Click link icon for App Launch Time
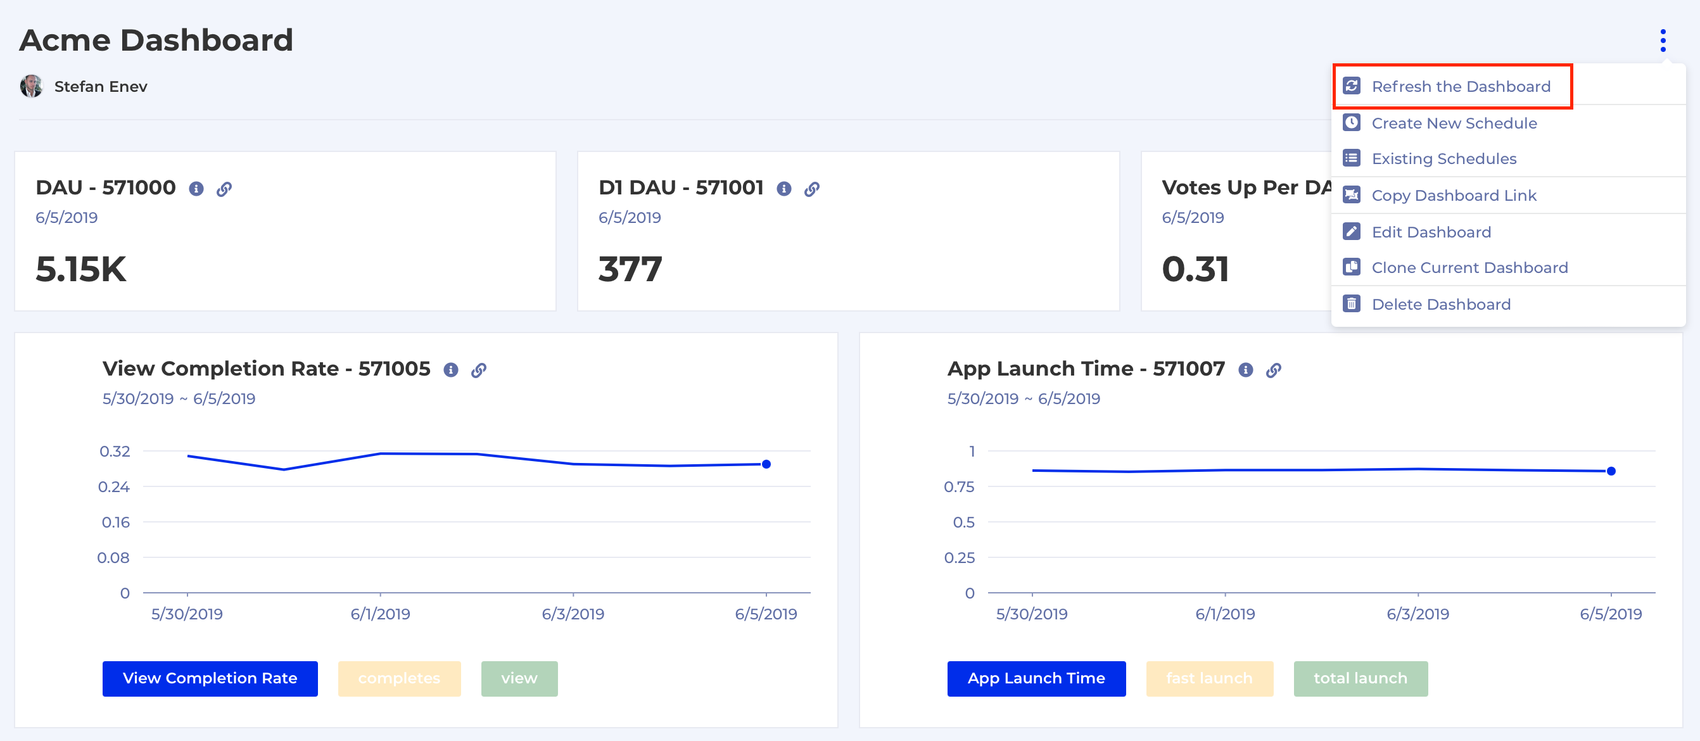 coord(1274,369)
